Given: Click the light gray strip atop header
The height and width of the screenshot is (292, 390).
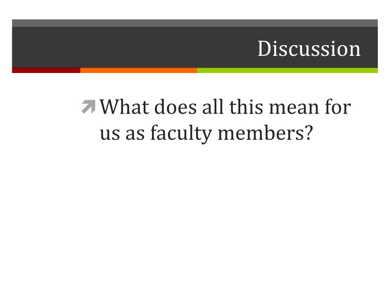Looking at the screenshot, I should [x=195, y=23].
